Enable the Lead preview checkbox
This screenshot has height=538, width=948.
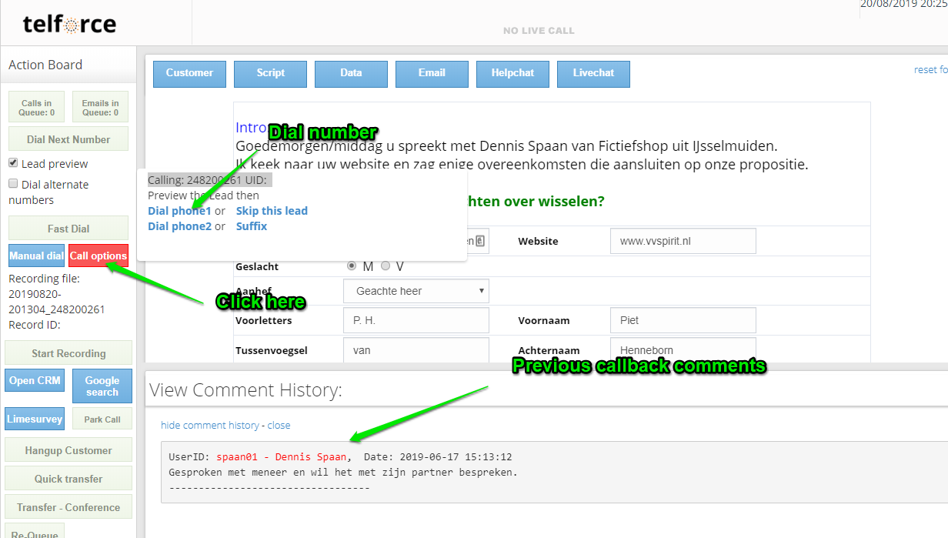(13, 163)
